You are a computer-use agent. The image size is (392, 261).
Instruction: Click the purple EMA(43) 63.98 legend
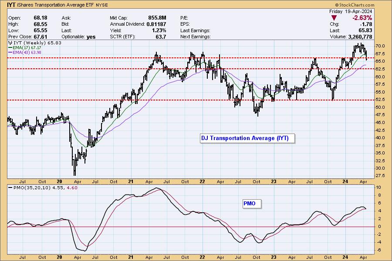click(x=25, y=53)
